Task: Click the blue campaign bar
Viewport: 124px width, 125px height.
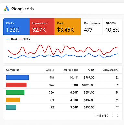Action: tap(18, 77)
